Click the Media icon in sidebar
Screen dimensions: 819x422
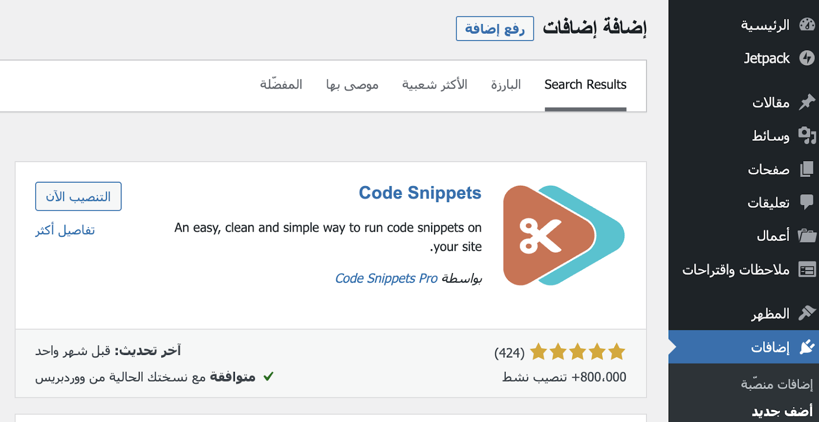tap(807, 136)
